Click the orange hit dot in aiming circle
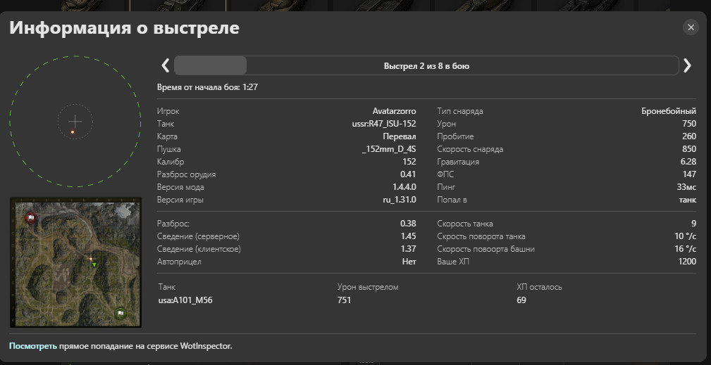The width and height of the screenshot is (711, 365). pos(72,132)
